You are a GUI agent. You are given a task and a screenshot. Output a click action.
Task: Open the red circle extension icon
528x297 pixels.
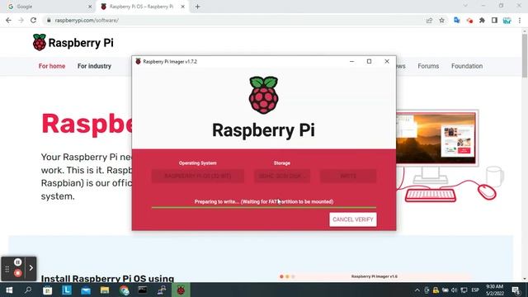point(469,21)
